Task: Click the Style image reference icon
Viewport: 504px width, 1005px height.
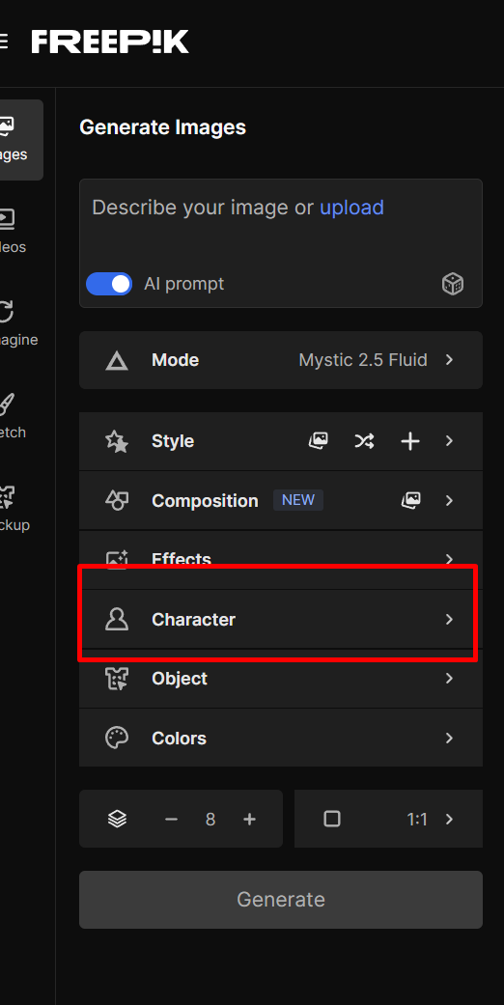Action: point(319,441)
